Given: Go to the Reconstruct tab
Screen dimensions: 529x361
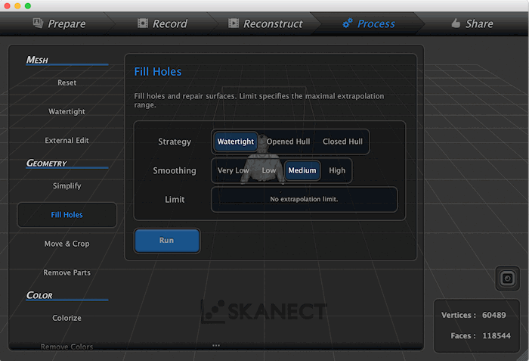Looking at the screenshot, I should coord(266,23).
